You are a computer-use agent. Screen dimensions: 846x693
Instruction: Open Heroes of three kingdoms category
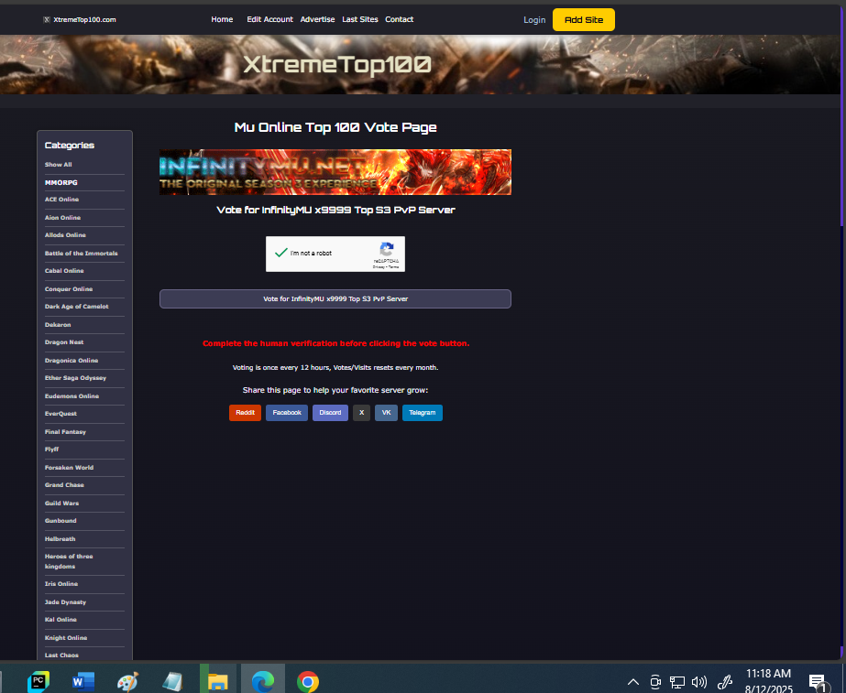69,561
